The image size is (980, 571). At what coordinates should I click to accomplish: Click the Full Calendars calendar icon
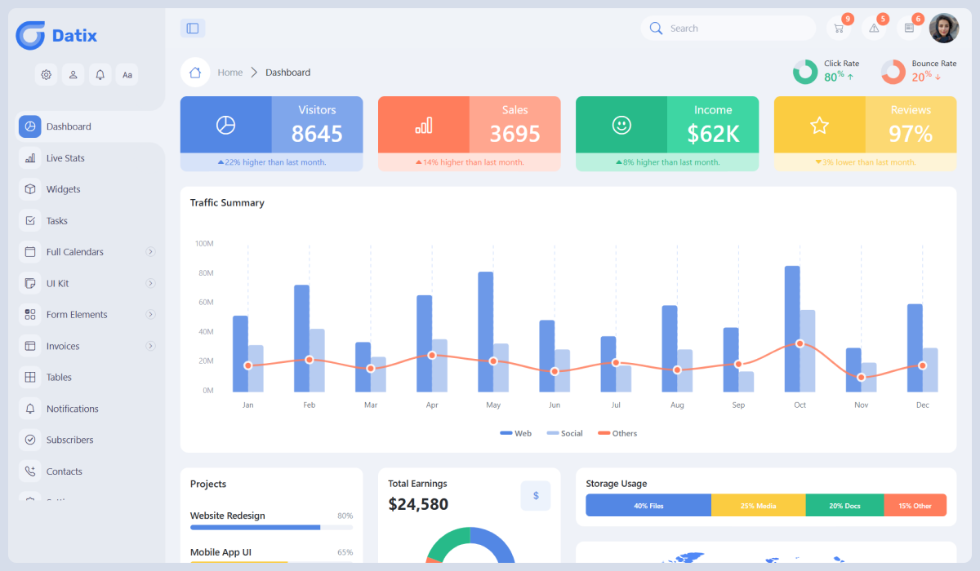30,252
